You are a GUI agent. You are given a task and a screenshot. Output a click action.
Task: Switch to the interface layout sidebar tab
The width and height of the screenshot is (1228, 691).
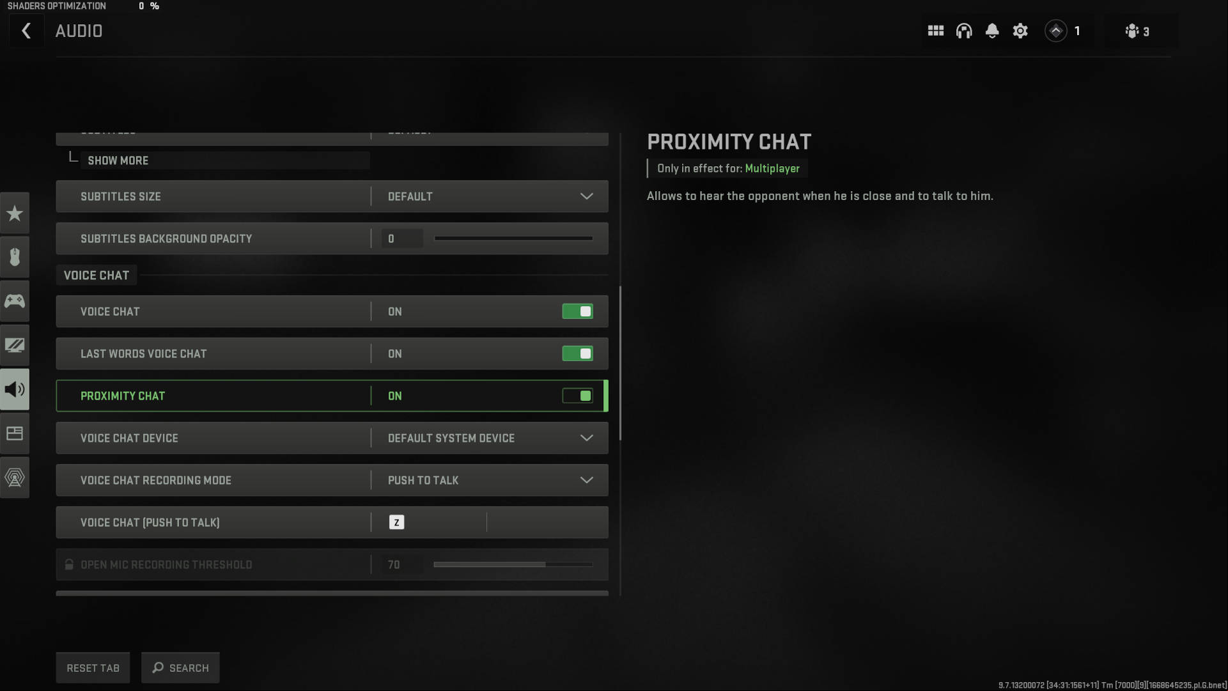[15, 433]
